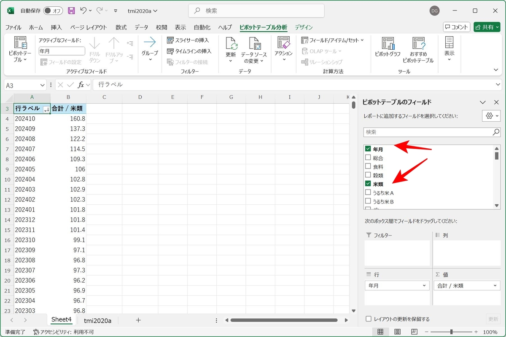This screenshot has width=506, height=337.
Task: Open the Name Box dropdown arrow
Action: (x=42, y=85)
